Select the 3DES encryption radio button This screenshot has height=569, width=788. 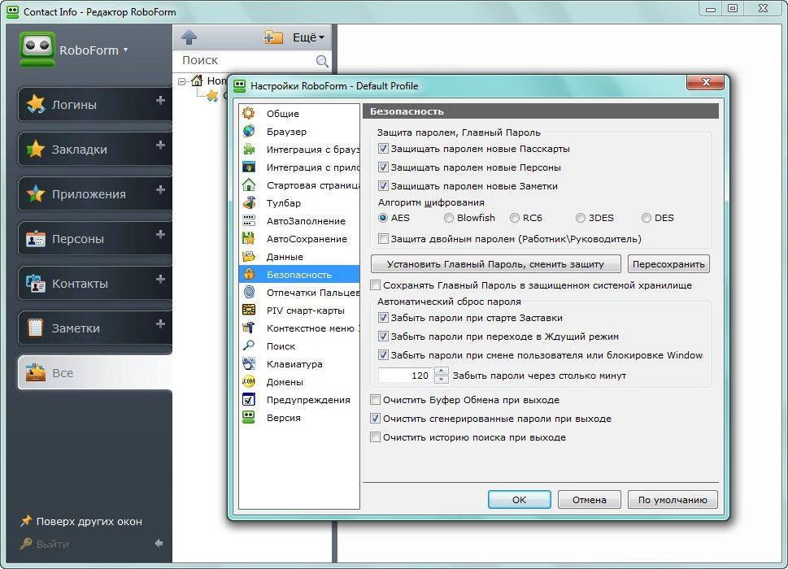click(581, 218)
